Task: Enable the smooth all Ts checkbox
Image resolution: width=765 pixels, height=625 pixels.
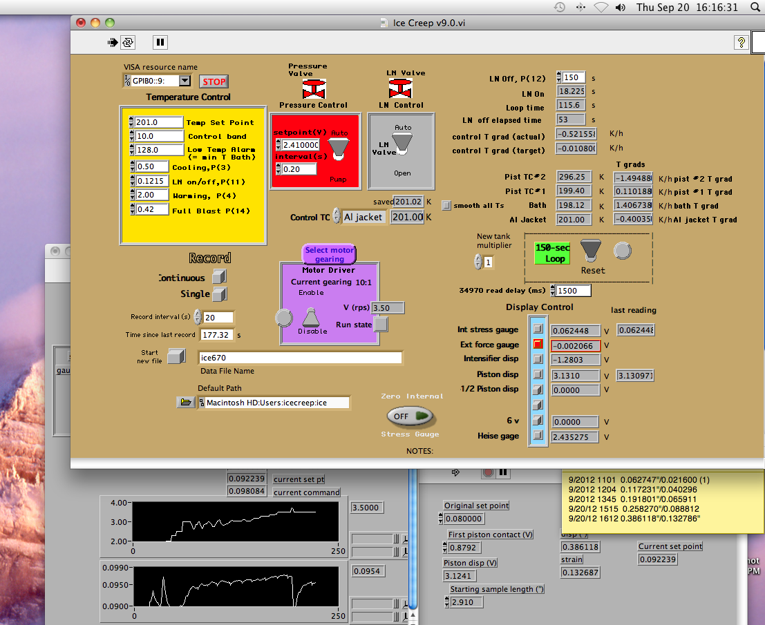Action: point(446,205)
